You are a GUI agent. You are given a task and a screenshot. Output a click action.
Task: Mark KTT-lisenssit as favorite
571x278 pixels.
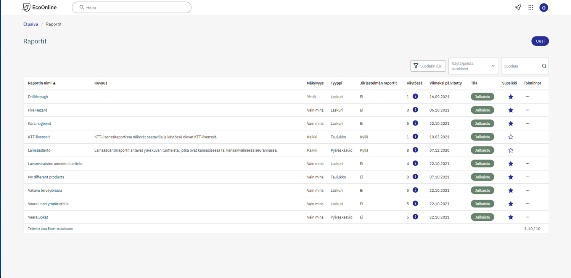coord(511,137)
